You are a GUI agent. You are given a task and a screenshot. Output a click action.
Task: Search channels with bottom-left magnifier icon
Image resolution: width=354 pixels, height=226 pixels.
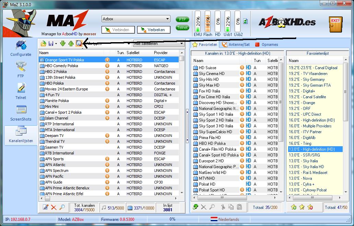62,207
